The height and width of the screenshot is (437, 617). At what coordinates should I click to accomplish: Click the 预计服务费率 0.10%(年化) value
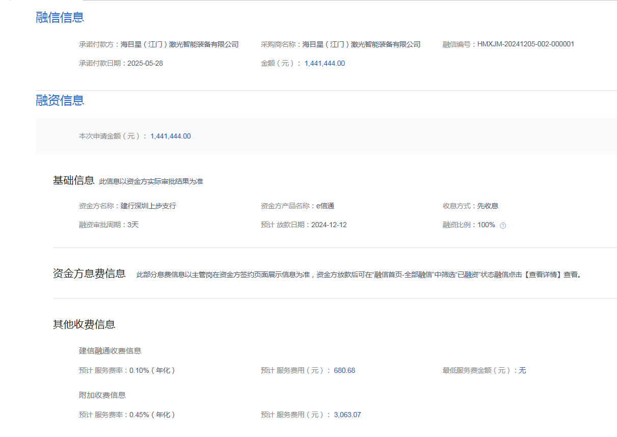coord(152,370)
